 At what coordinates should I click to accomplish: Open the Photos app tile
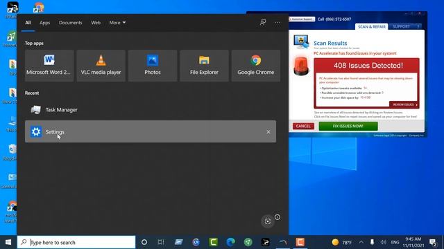pos(153,66)
